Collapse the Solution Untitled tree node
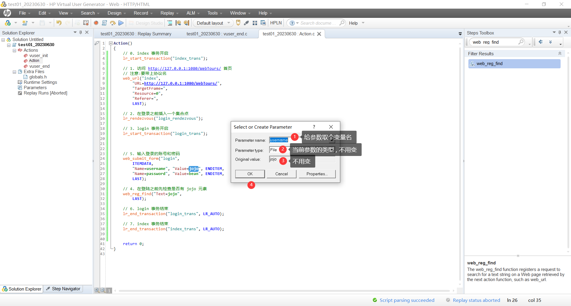Viewport: 571px width, 306px height. (3, 40)
